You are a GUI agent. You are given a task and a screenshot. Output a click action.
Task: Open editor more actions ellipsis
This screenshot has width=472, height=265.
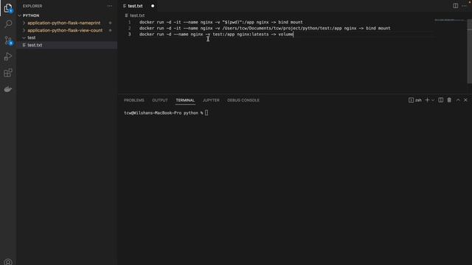coord(464,6)
